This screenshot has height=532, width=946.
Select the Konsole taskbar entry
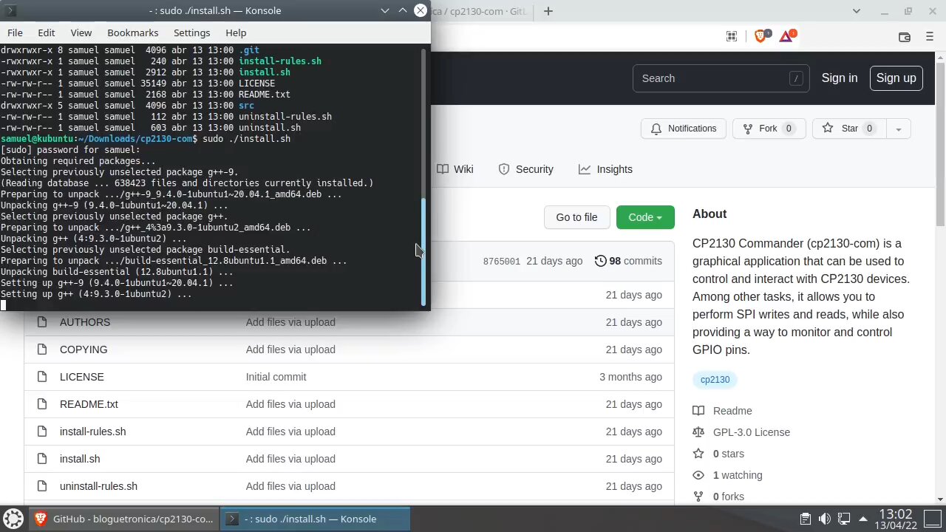coord(316,519)
